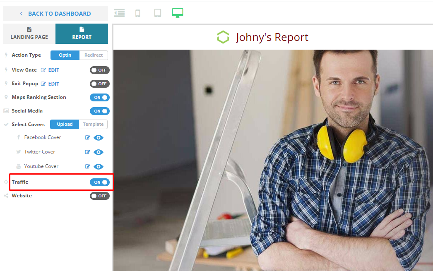Screen dimensions: 433x271
Task: Click Edit link next to Exit Popup
Action: coord(53,84)
